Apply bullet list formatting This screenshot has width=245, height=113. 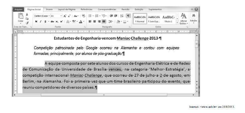(90, 16)
